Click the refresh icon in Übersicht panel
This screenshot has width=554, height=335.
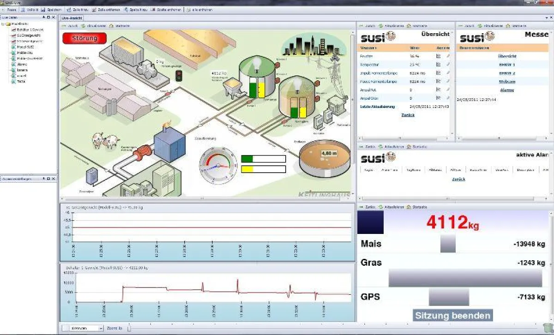point(381,26)
